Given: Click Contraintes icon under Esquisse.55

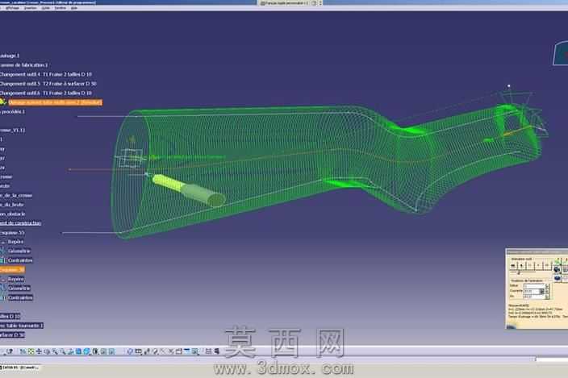Looking at the screenshot, I should 2,260.
